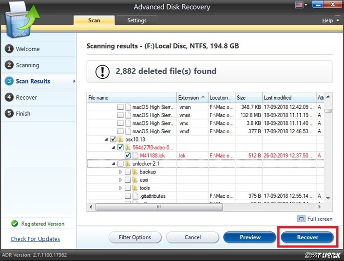Click the vertical scrollbar up arrow
This screenshot has width=344, height=261.
click(328, 97)
